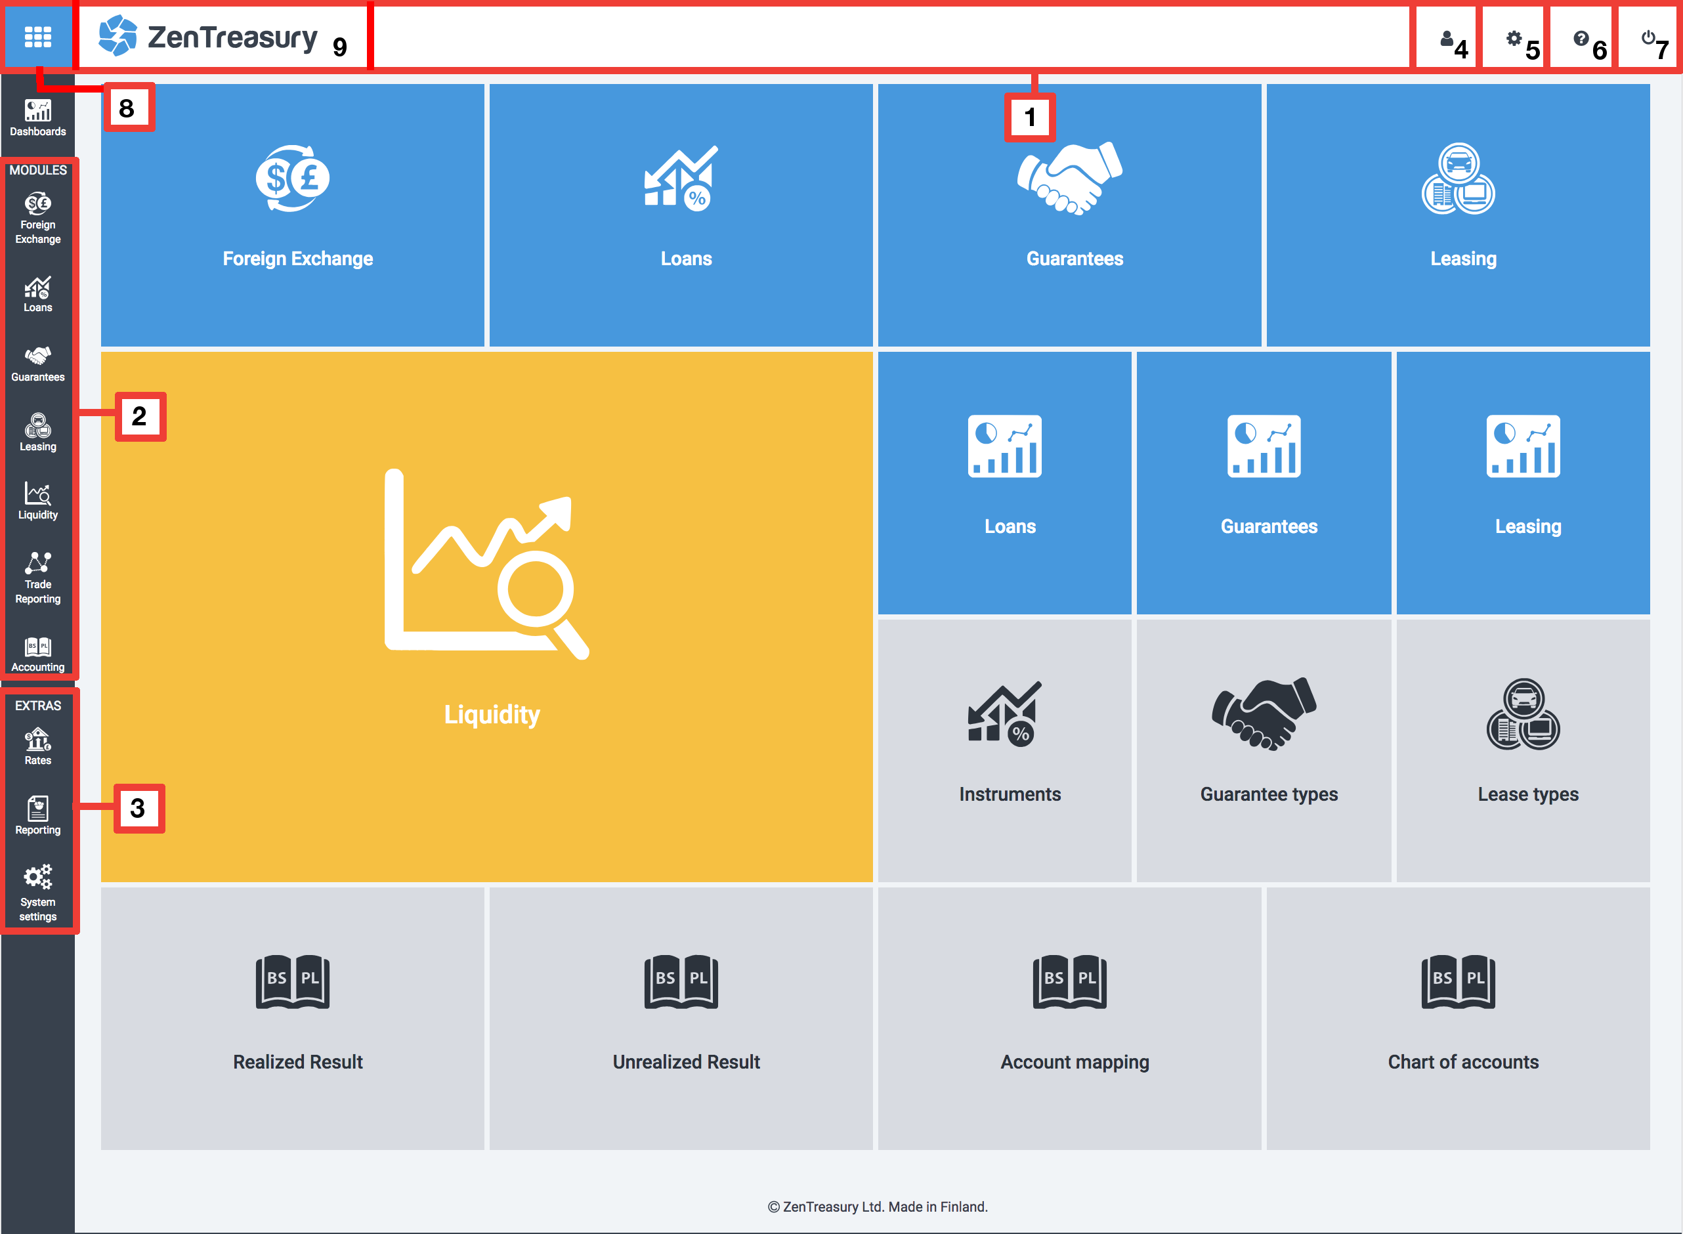The width and height of the screenshot is (1683, 1234).
Task: Open System settings in the sidebar
Action: pos(37,893)
